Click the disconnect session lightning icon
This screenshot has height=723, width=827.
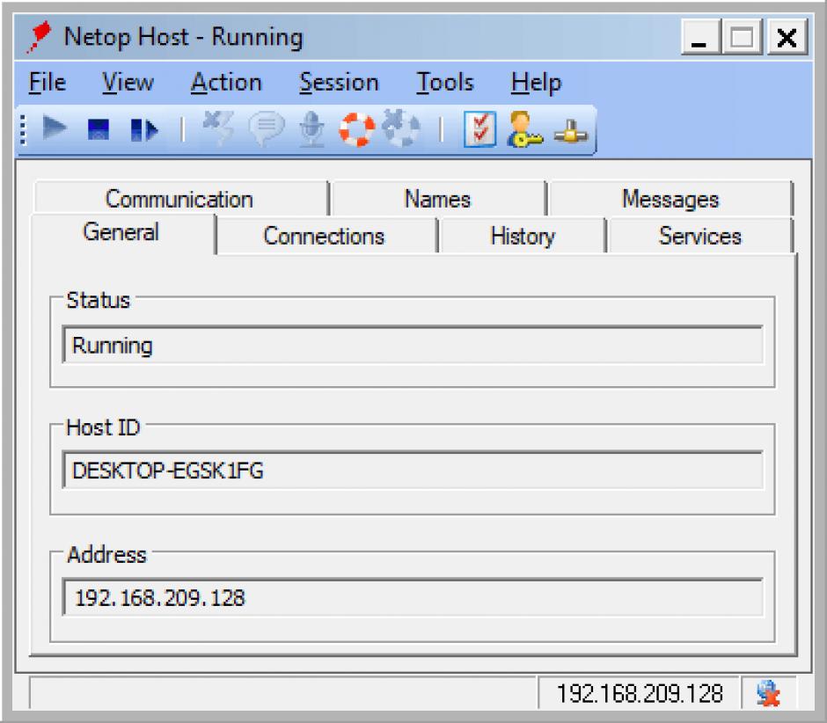tap(219, 128)
